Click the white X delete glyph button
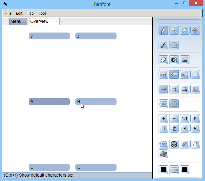205x181 pixels. point(195,74)
